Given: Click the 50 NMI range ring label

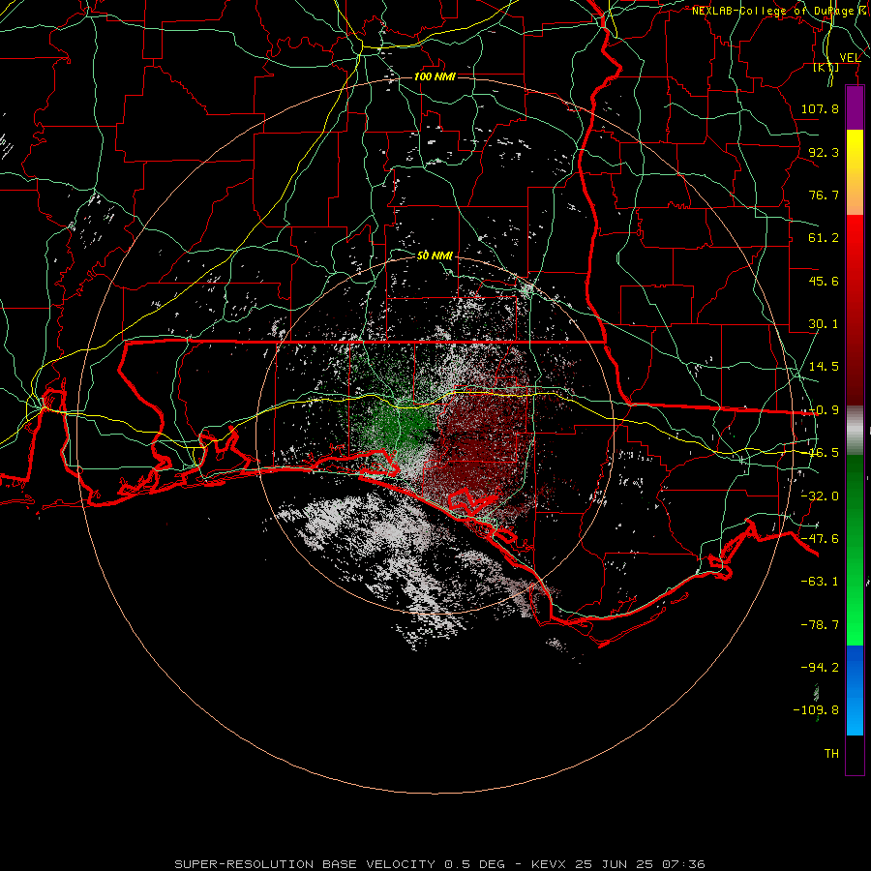Looking at the screenshot, I should pos(435,256).
